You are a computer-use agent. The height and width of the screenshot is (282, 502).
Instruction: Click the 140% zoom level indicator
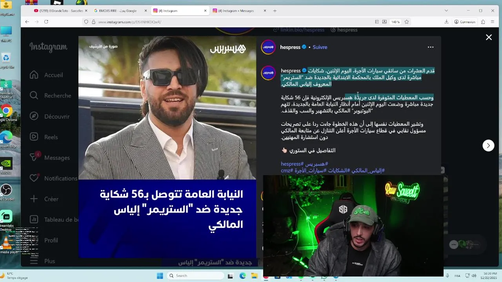pos(395,22)
